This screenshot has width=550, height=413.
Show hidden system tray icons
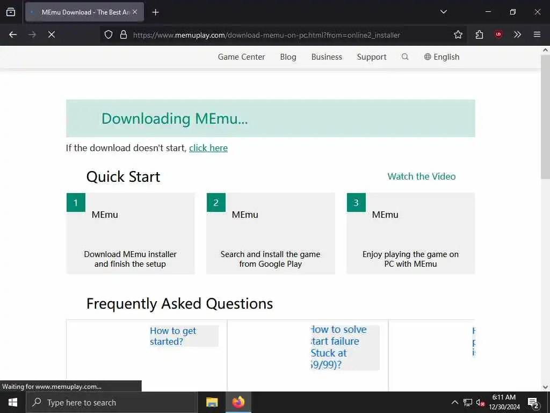454,402
